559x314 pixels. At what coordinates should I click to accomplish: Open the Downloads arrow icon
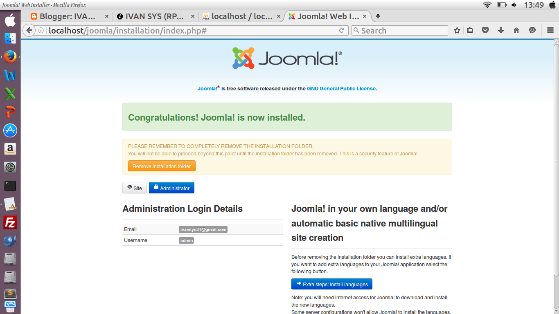501,30
